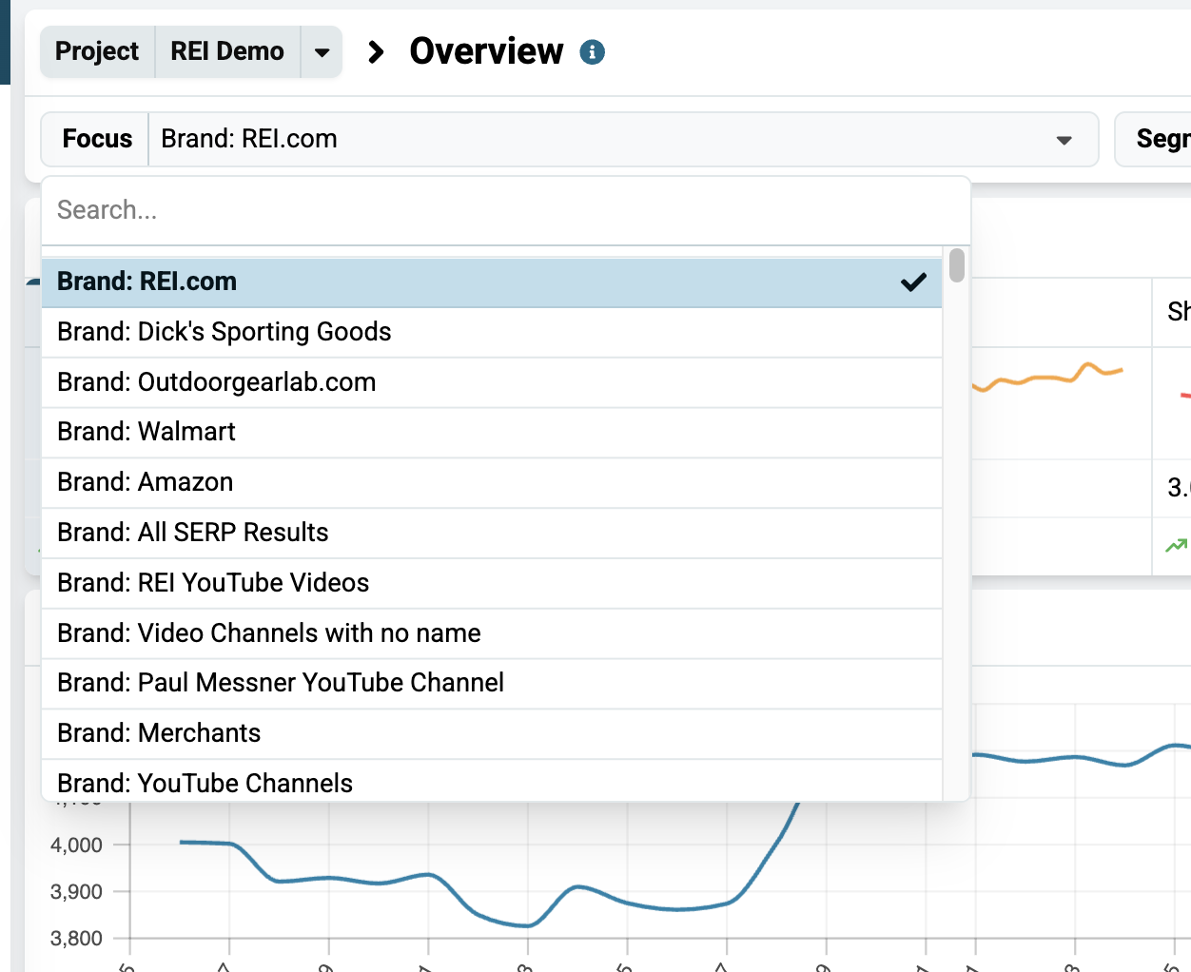Select Brand: REI YouTube Videos
The width and height of the screenshot is (1191, 972).
(x=492, y=583)
